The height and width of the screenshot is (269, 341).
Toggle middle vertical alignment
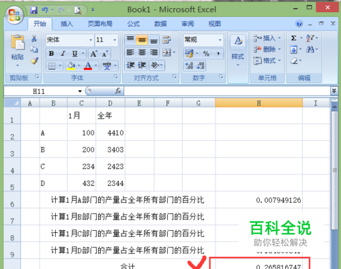[x=142, y=40]
